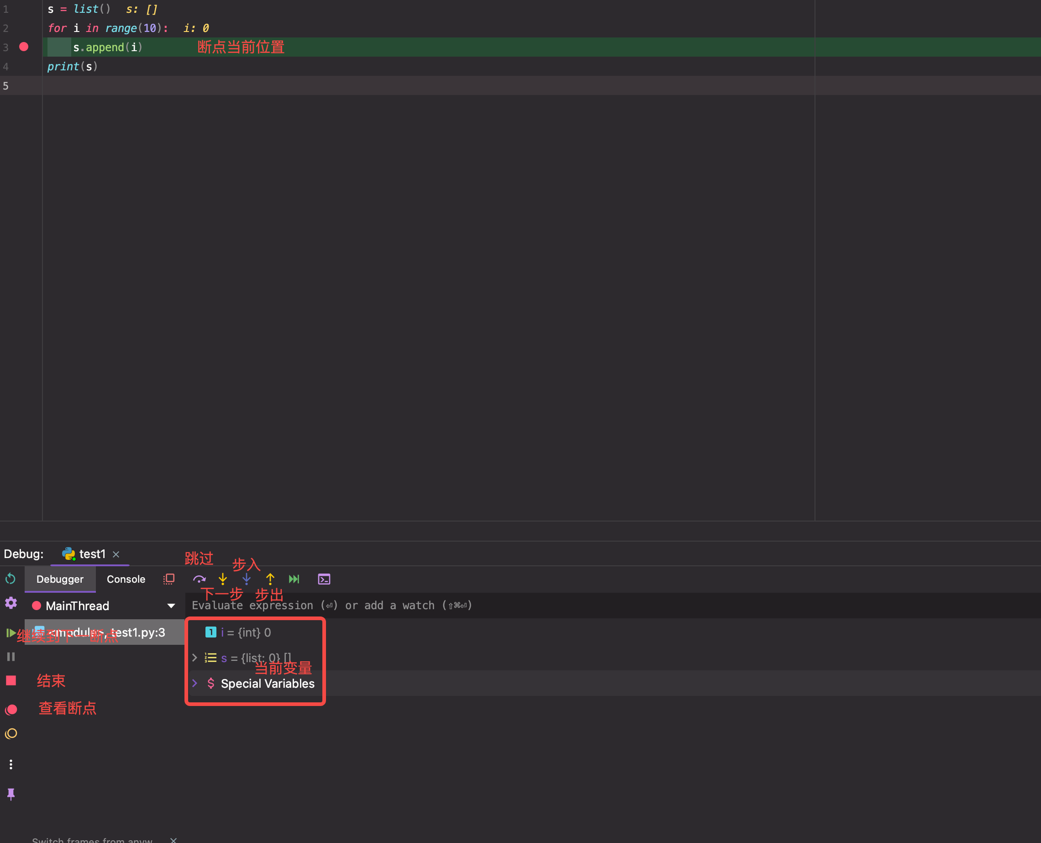Click the Step Out up-arrow icon

click(x=270, y=579)
